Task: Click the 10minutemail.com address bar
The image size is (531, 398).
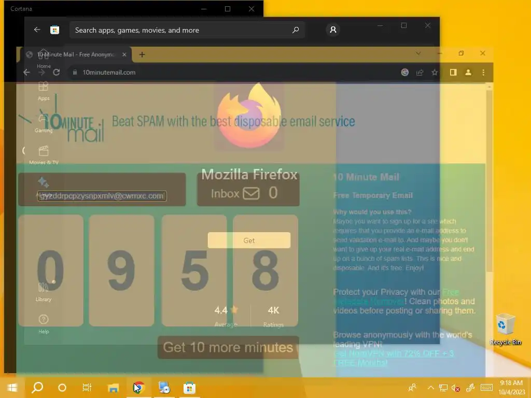Action: [x=234, y=72]
